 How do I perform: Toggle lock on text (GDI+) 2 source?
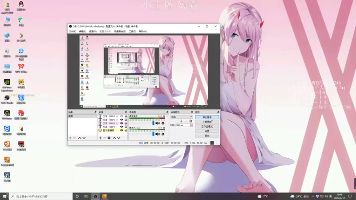tap(126, 124)
